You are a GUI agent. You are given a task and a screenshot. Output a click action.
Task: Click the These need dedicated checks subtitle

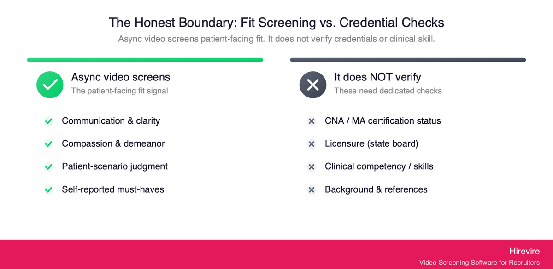388,91
